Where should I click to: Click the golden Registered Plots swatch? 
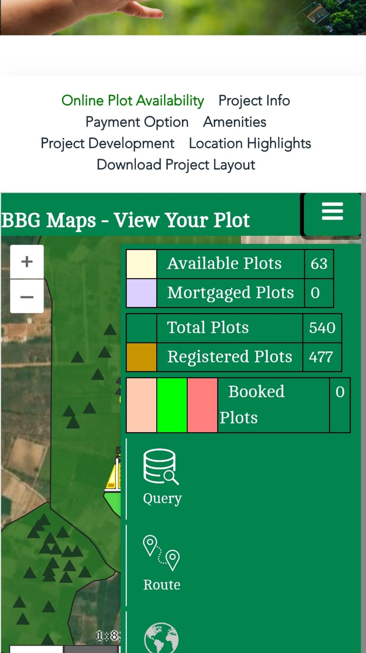coord(142,357)
